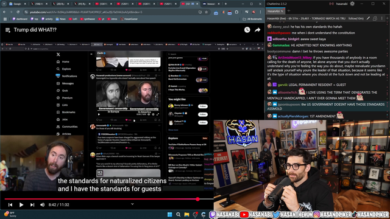Open the weather widget showing Sunny
This screenshot has width=390, height=219.
[x=10, y=214]
